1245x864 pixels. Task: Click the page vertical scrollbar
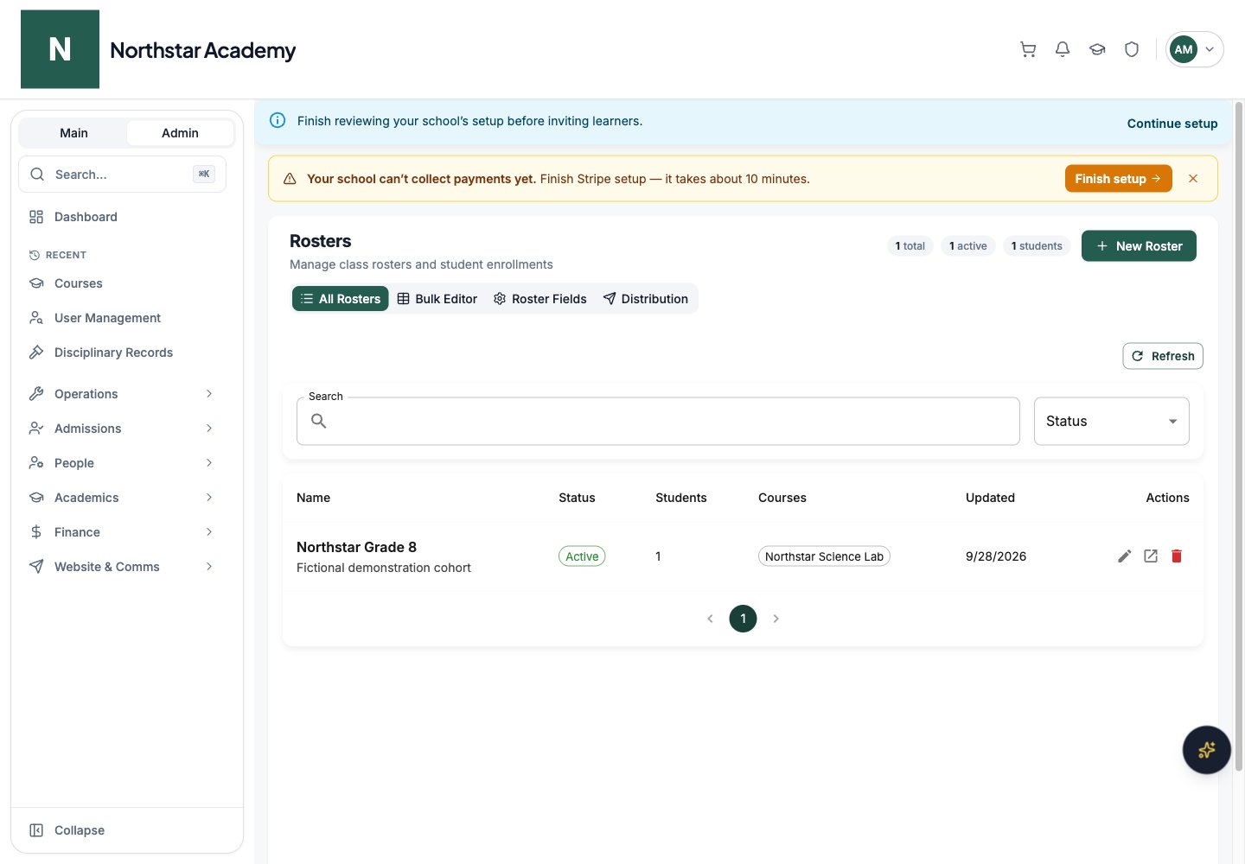(x=1238, y=436)
